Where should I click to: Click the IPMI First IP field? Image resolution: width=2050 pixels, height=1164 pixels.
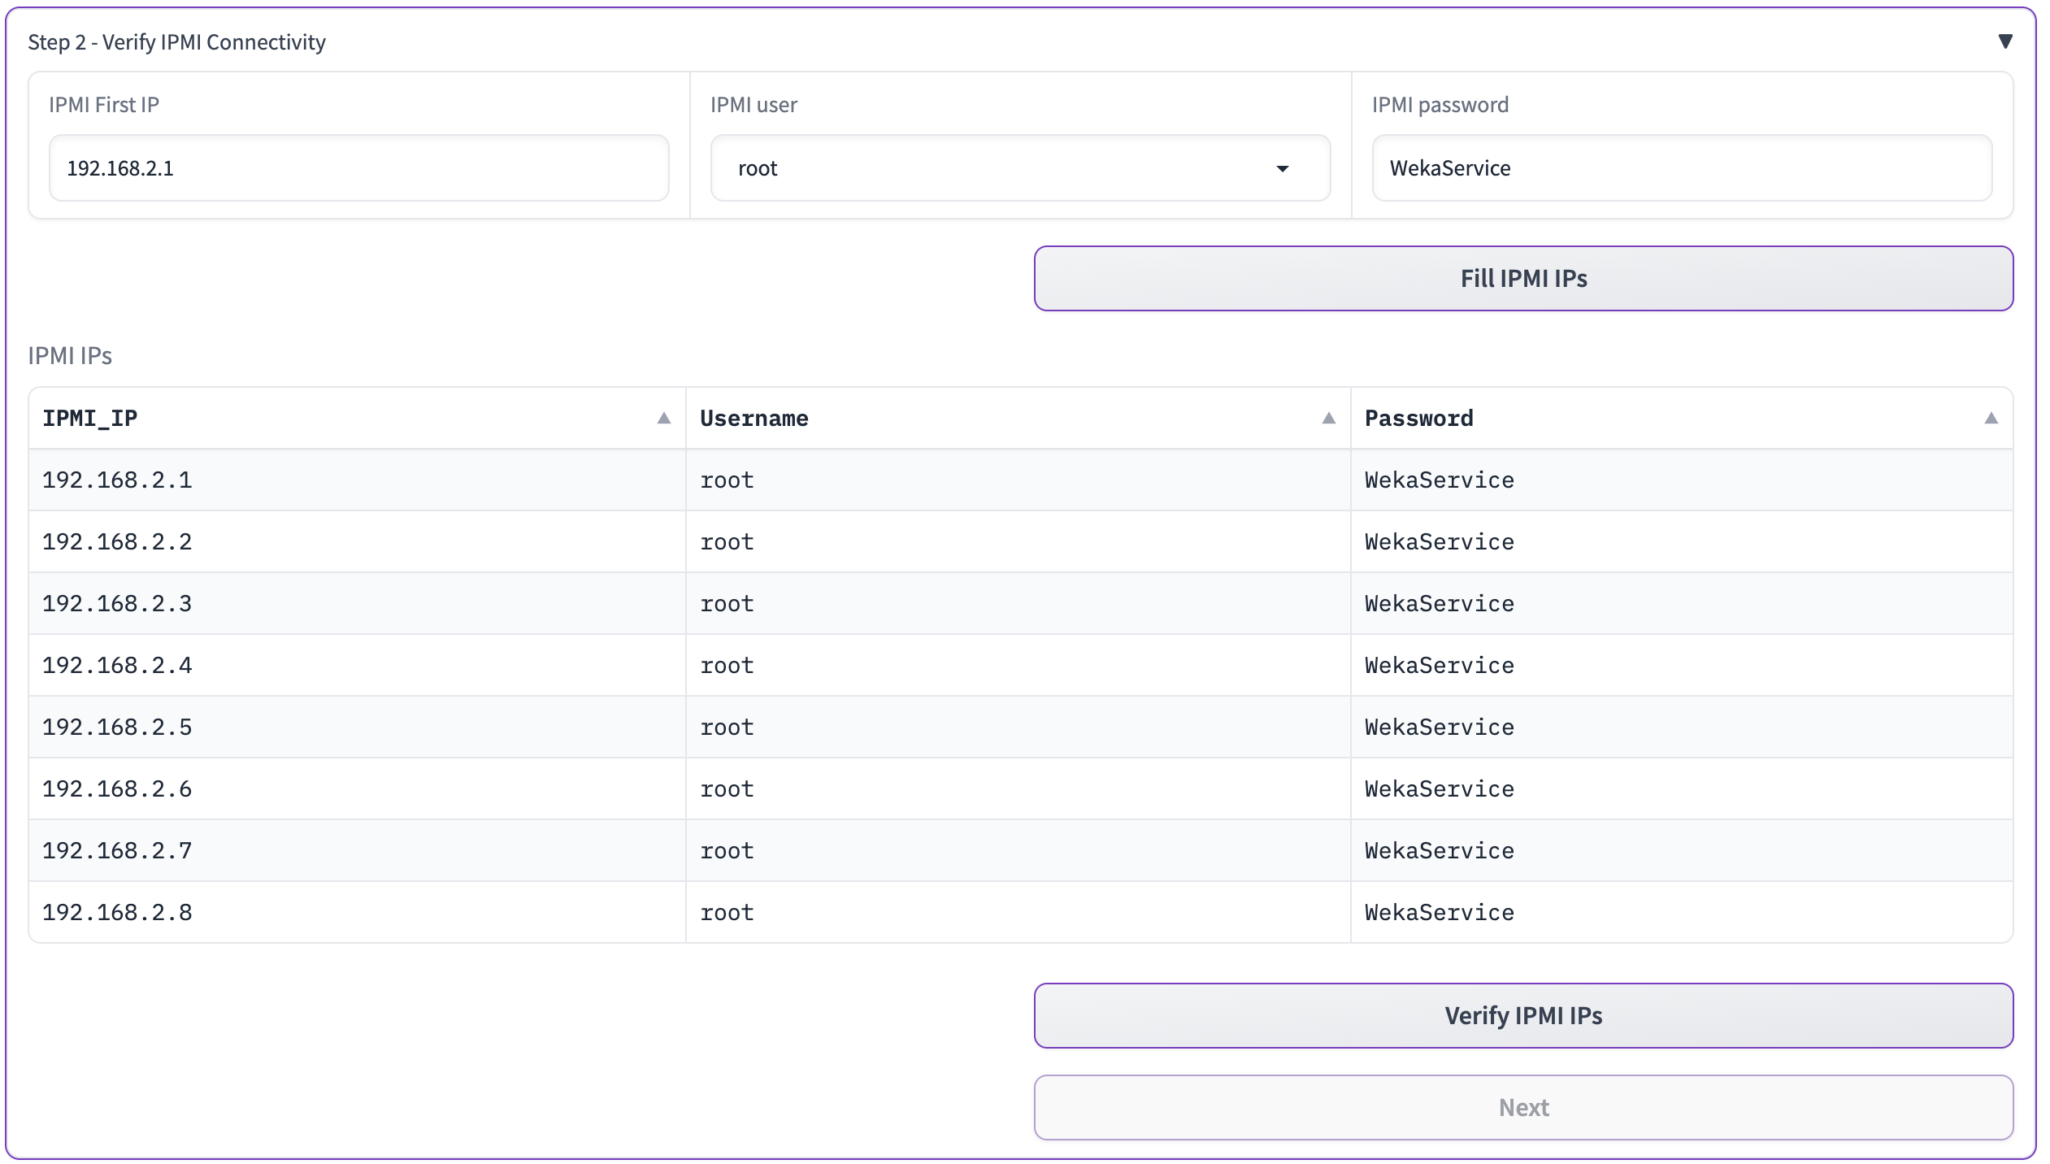[358, 168]
